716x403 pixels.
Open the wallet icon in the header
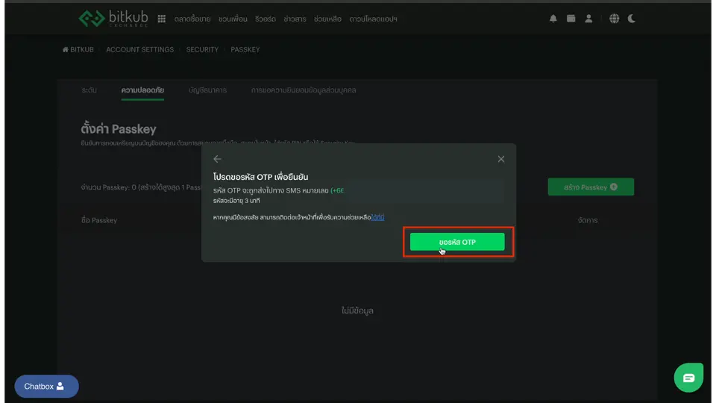click(x=571, y=19)
